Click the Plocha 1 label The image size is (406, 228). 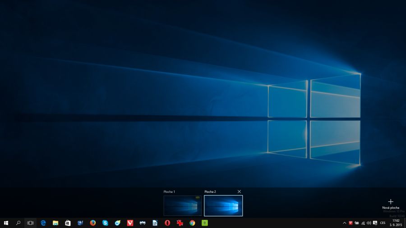pyautogui.click(x=169, y=192)
